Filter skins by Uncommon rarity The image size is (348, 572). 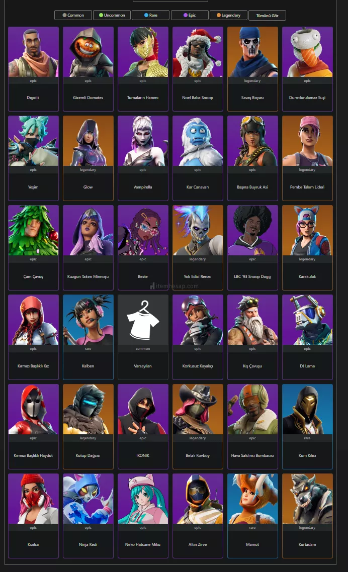[x=112, y=15]
